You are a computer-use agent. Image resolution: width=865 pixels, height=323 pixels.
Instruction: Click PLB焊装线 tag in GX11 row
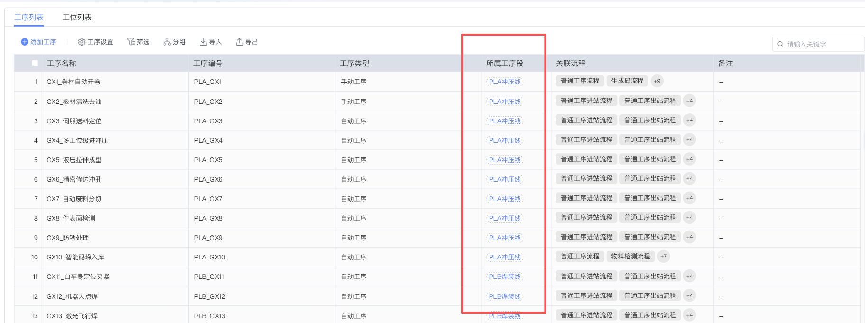click(x=505, y=277)
